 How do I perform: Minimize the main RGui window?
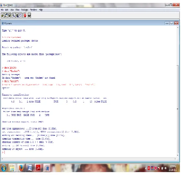coord(167,5)
